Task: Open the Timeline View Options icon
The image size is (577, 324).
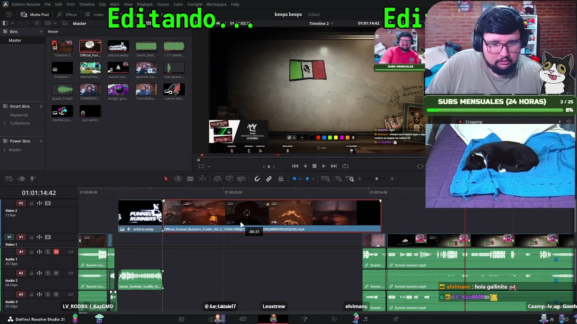Action: click(9, 179)
